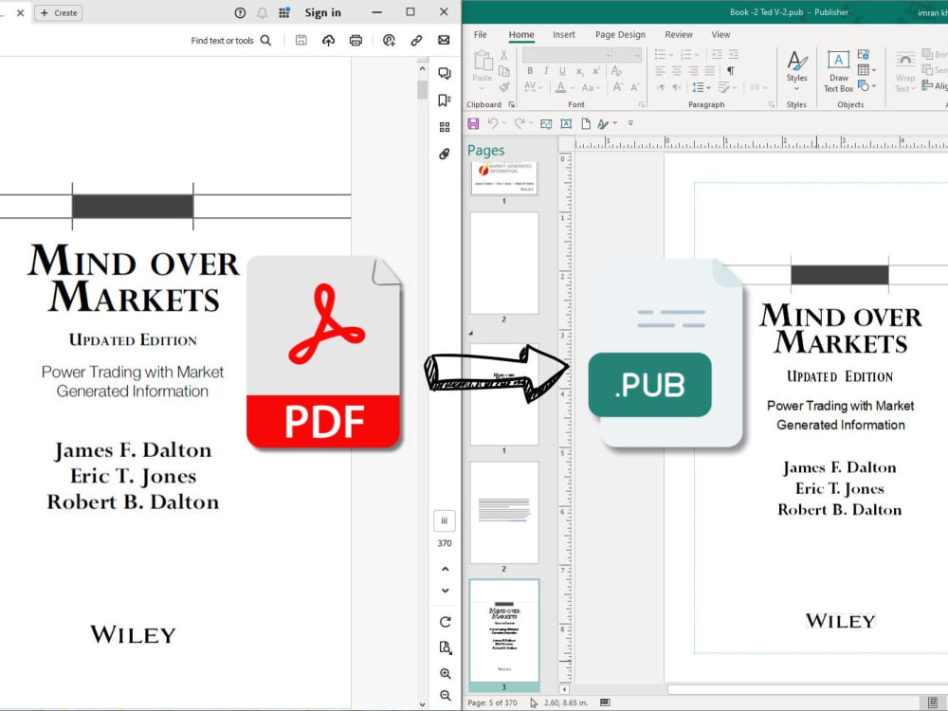The image size is (948, 711).
Task: Copy link icon in Acrobat toolbar
Action: pos(416,41)
